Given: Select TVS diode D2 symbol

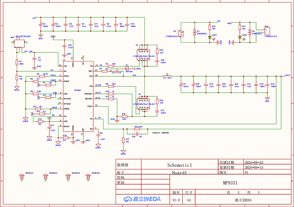Looking at the screenshot, I should (195, 32).
